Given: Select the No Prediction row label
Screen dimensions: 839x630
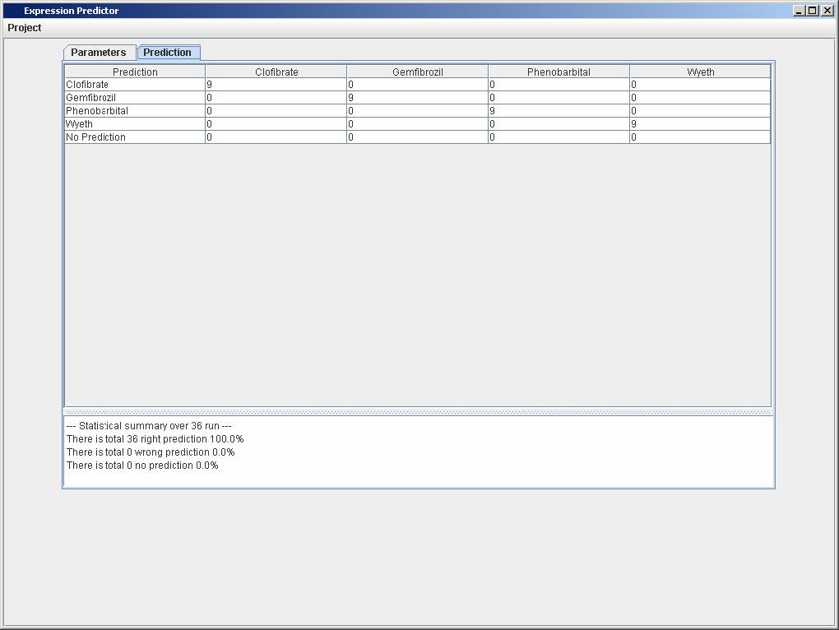Looking at the screenshot, I should 135,137.
